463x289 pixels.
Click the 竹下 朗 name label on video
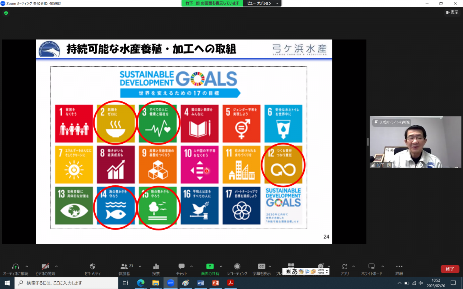[380, 165]
